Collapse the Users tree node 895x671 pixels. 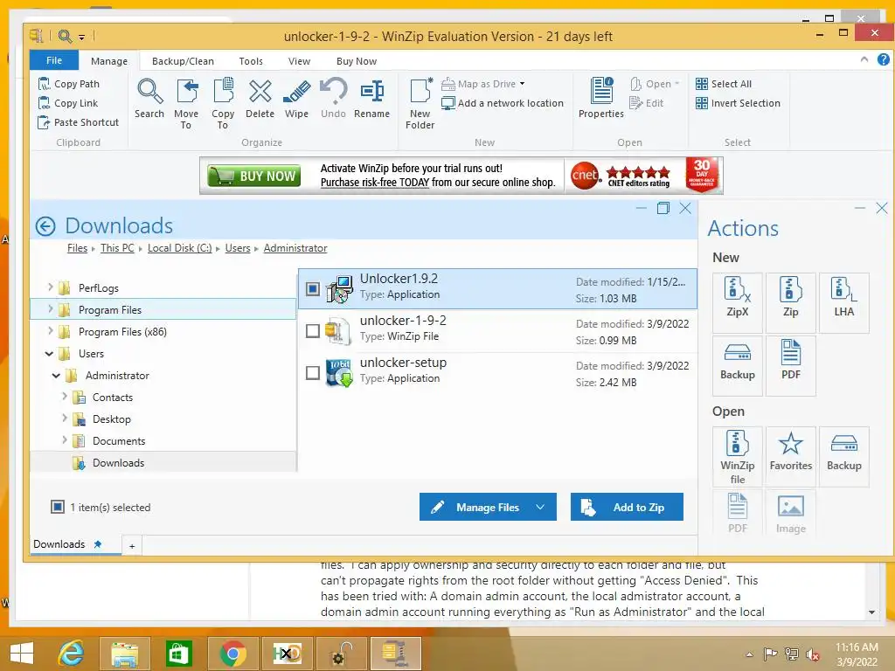(50, 354)
